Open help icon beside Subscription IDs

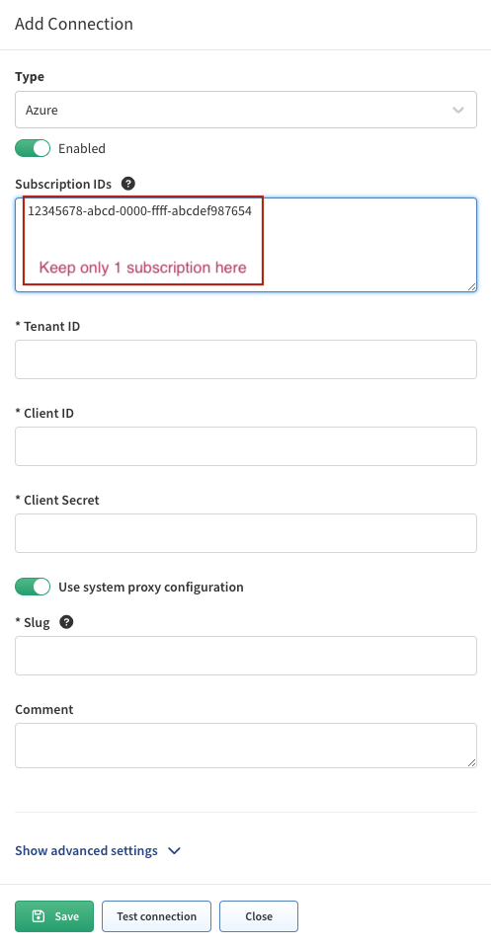(x=128, y=184)
